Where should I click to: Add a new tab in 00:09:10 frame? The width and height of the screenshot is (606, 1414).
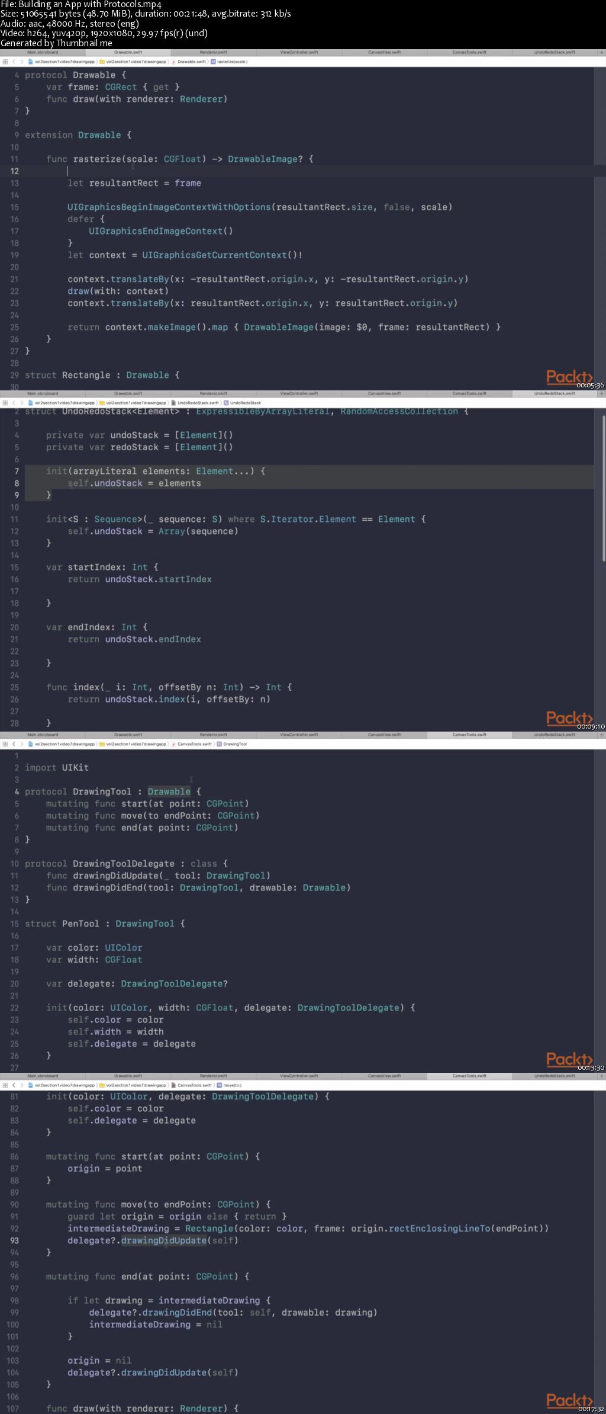[x=602, y=393]
